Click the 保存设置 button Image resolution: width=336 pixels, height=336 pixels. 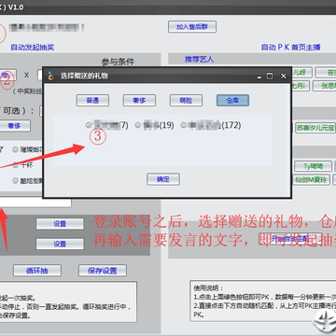point(103,271)
